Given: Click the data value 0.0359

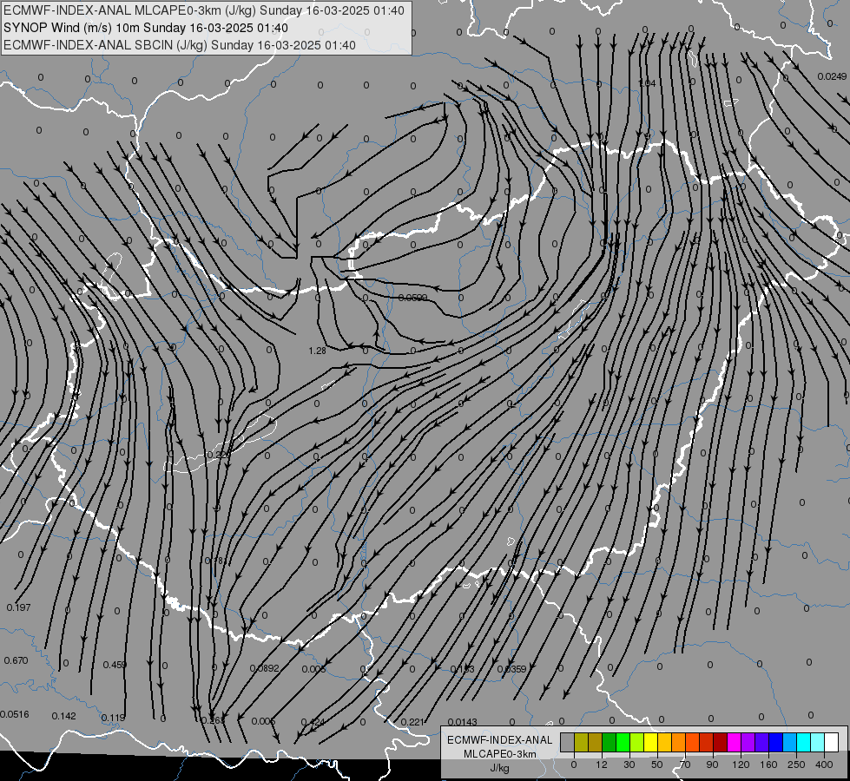Looking at the screenshot, I should pos(511,669).
